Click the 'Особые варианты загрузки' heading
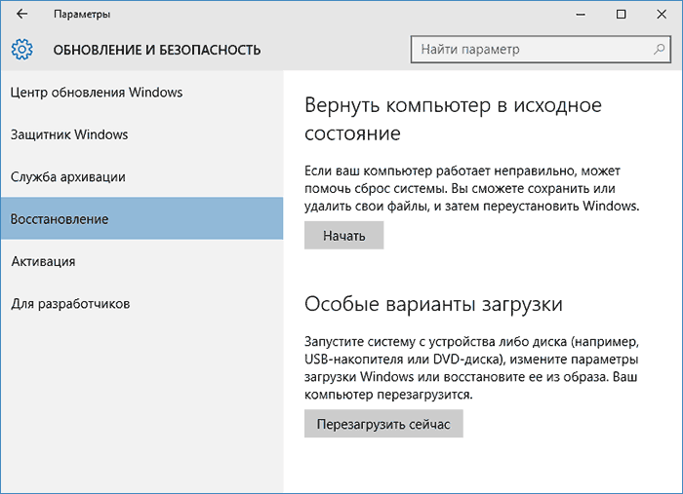The image size is (683, 494). pyautogui.click(x=433, y=304)
